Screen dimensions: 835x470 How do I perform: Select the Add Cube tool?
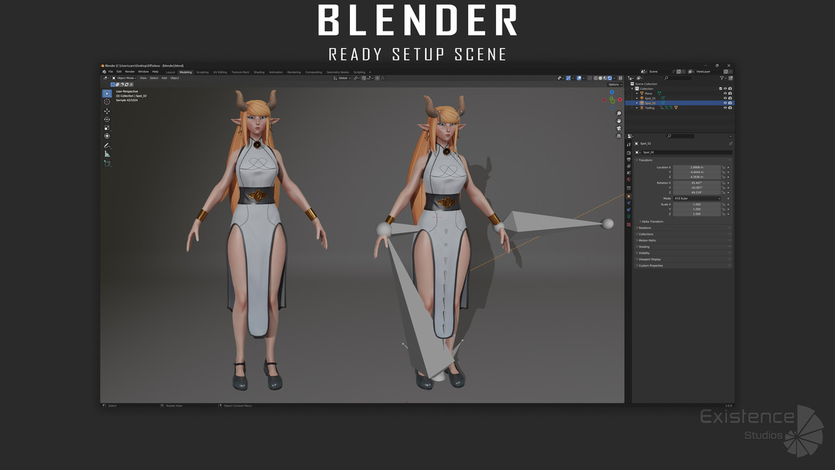tap(106, 163)
